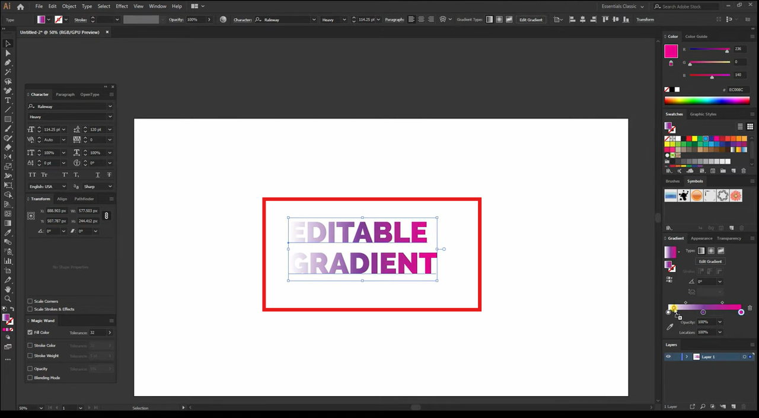Choose Radial Gradient type icon
The width and height of the screenshot is (759, 418).
pyautogui.click(x=711, y=251)
